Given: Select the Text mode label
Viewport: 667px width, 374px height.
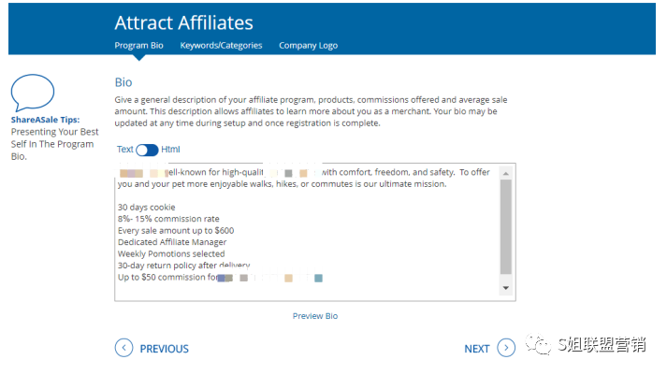Looking at the screenshot, I should (124, 150).
